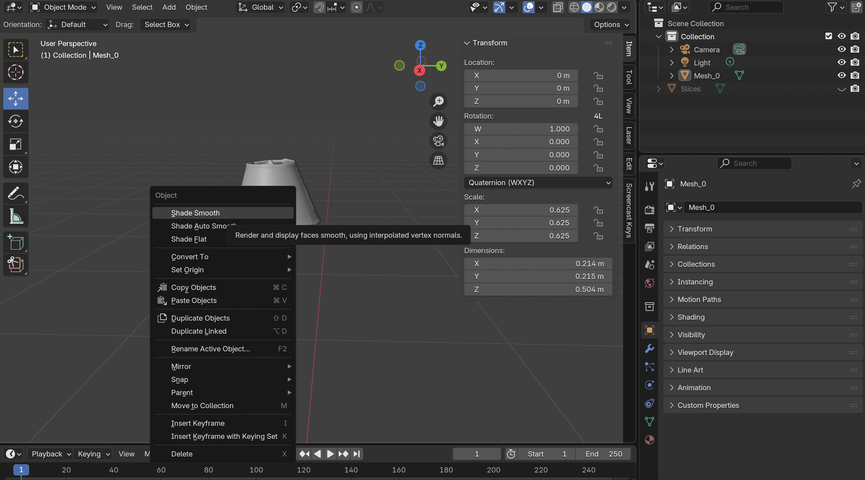Image resolution: width=865 pixels, height=480 pixels.
Task: Toggle perspective/orthographic grid icon
Action: pos(438,160)
